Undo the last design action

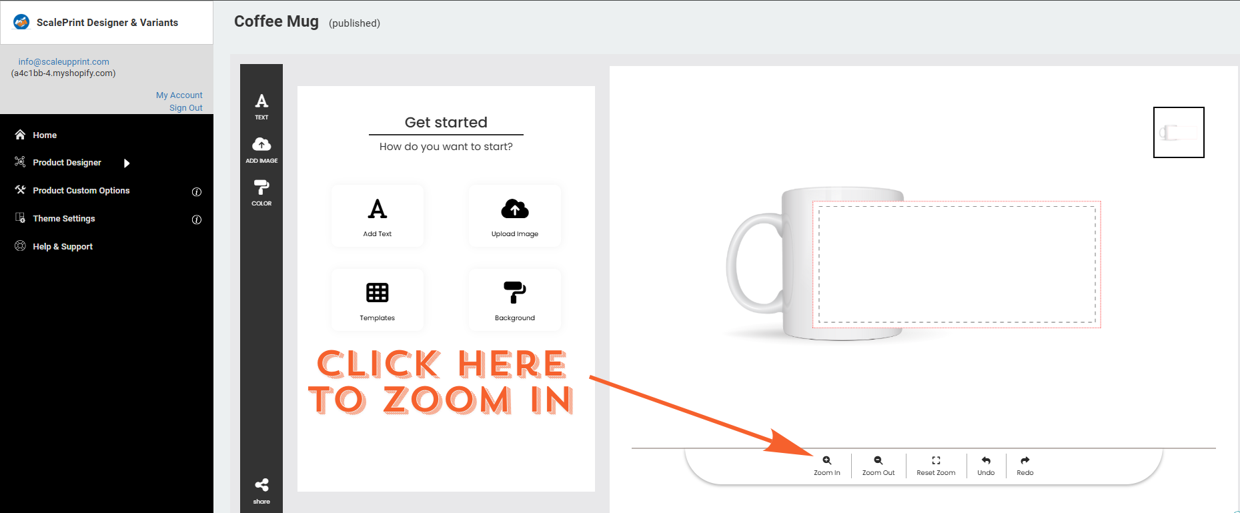(x=986, y=466)
